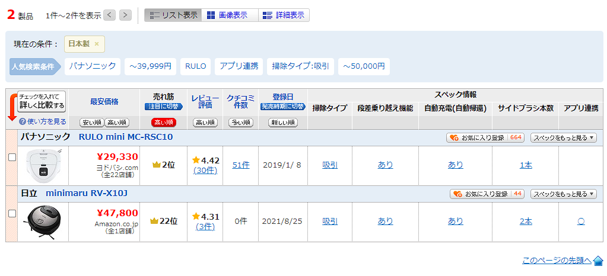Go to previous results page arrow
Viewport: 607px width, 276px height.
(109, 15)
